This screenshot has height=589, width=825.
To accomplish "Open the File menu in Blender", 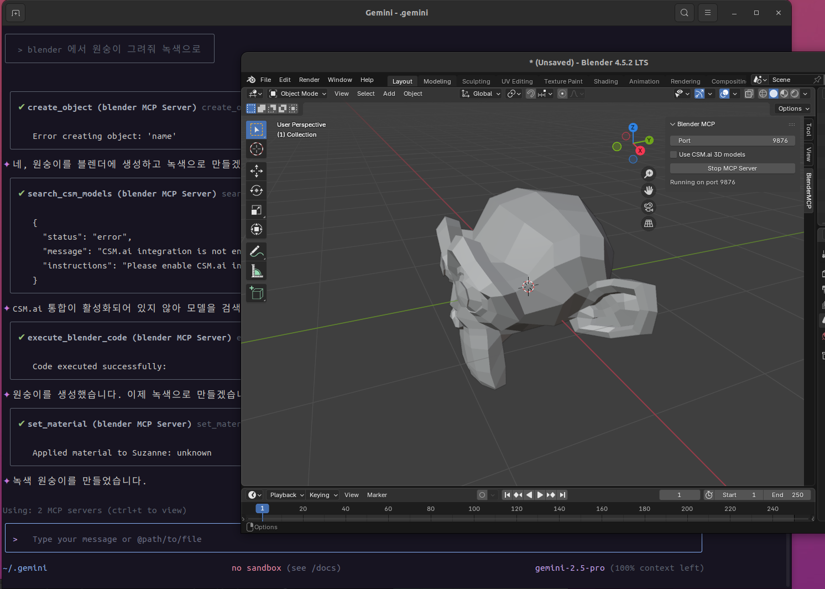I will (x=265, y=80).
